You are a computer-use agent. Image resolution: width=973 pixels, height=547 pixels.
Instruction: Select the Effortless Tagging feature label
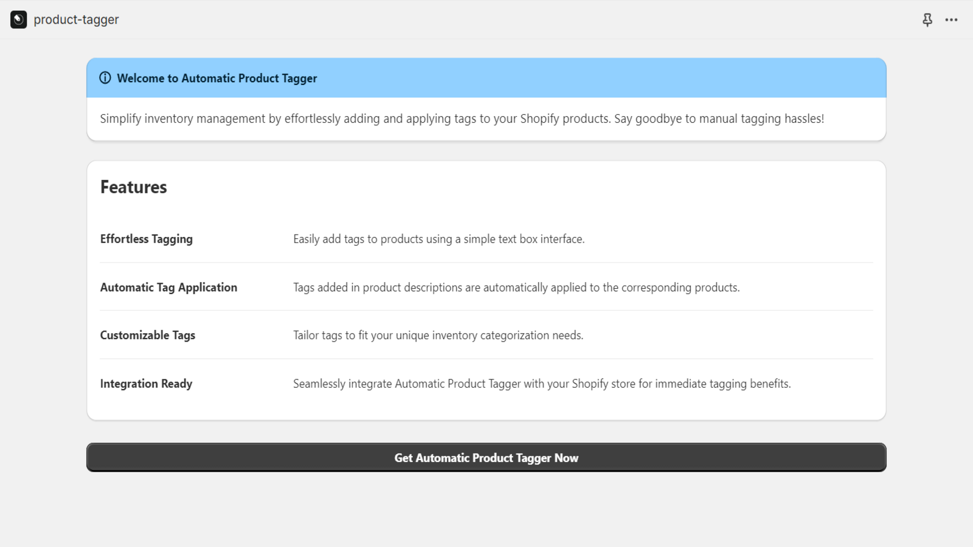click(146, 239)
